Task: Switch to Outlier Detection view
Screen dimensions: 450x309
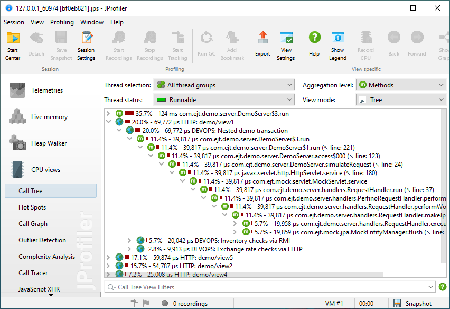Action: tap(42, 240)
